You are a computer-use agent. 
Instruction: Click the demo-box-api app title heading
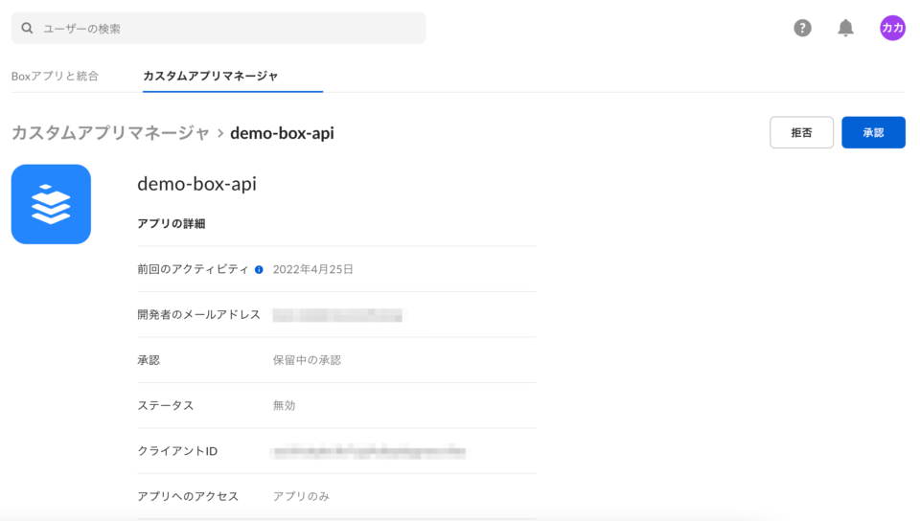pyautogui.click(x=196, y=184)
